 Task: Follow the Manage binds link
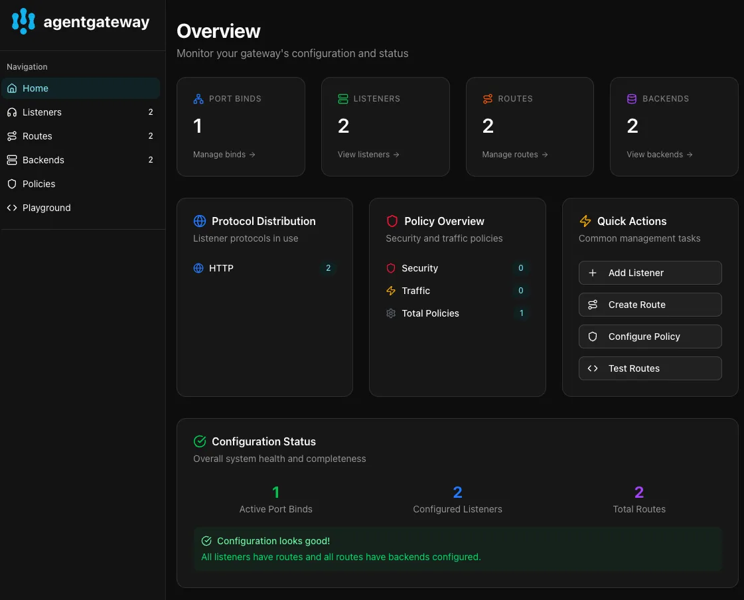point(224,154)
